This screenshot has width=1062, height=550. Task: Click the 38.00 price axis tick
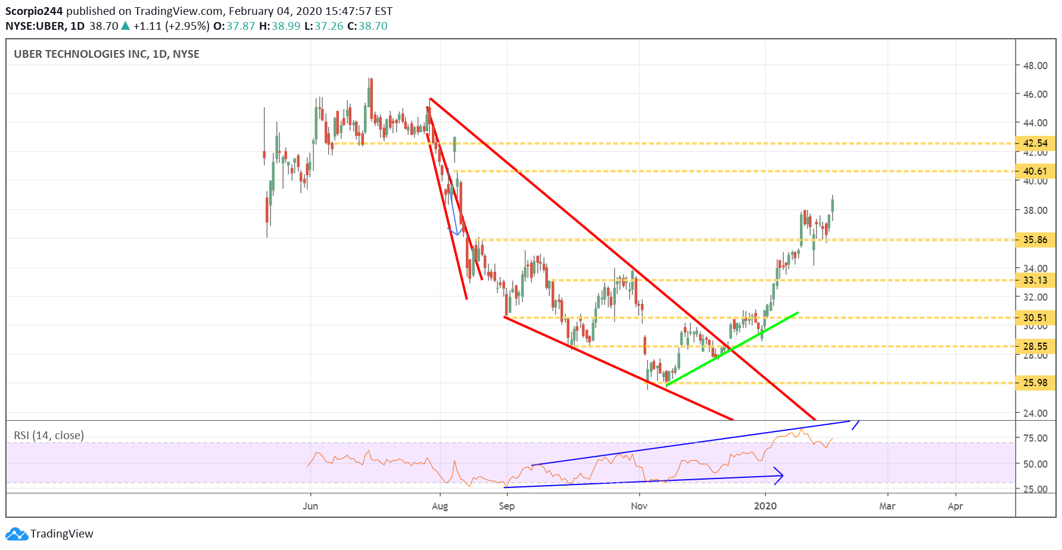[x=1035, y=210]
